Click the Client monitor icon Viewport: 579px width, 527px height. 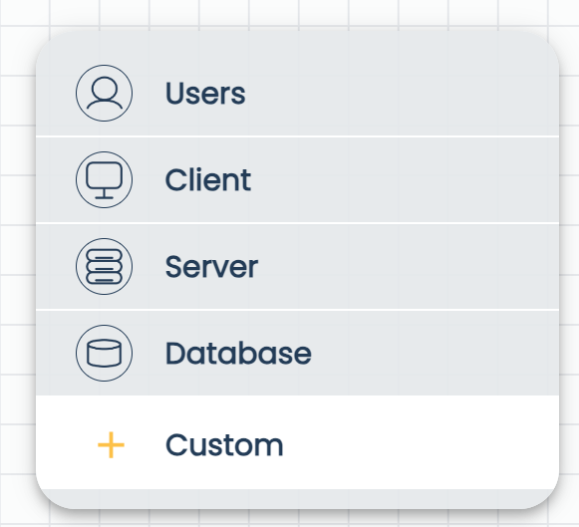click(104, 179)
